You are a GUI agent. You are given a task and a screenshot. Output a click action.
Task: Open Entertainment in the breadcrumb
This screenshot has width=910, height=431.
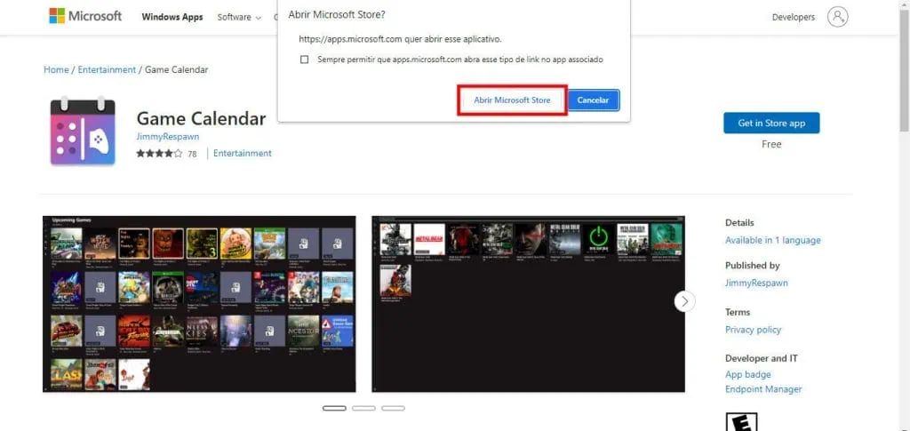pos(107,69)
